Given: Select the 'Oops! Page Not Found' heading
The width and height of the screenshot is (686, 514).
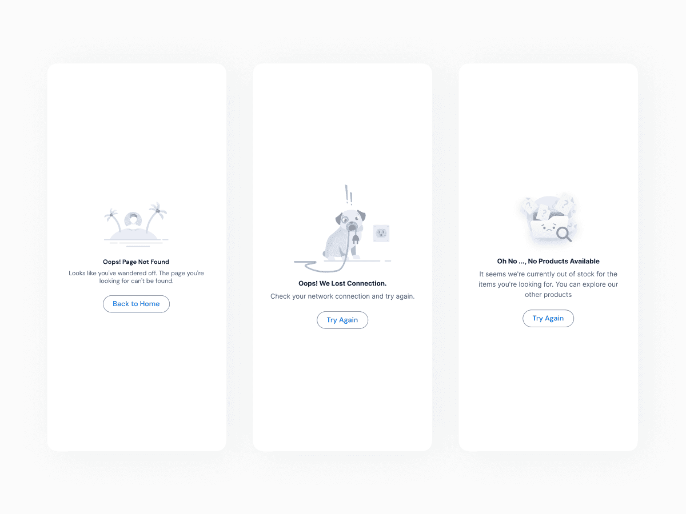Looking at the screenshot, I should tap(136, 262).
